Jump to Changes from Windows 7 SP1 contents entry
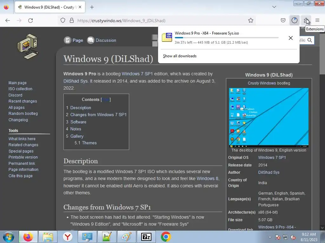The width and height of the screenshot is (325, 243). point(96,115)
